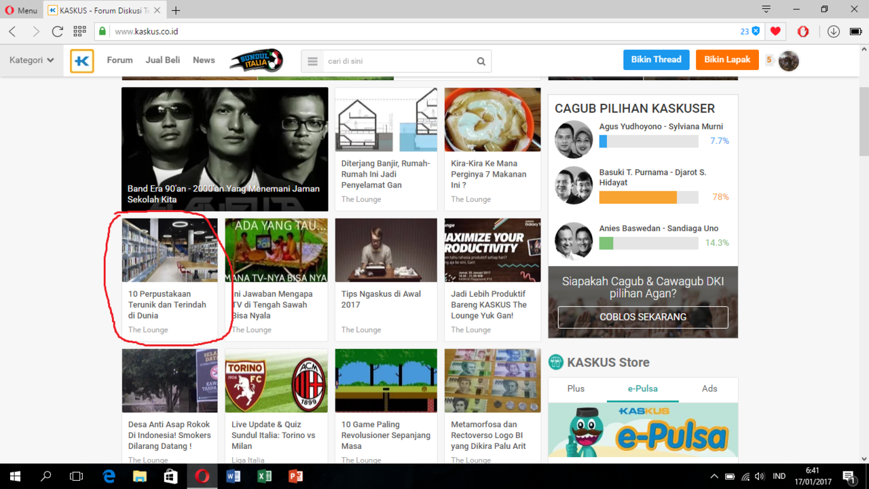869x489 pixels.
Task: Open a new tab with the plus button
Action: click(176, 10)
